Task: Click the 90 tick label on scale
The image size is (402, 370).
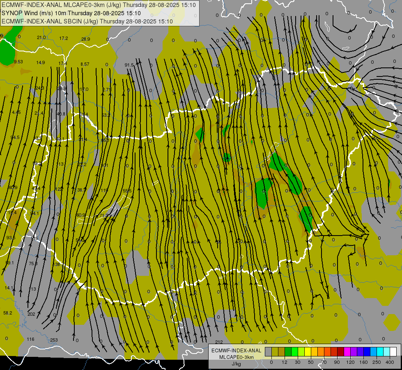Action: click(337, 362)
